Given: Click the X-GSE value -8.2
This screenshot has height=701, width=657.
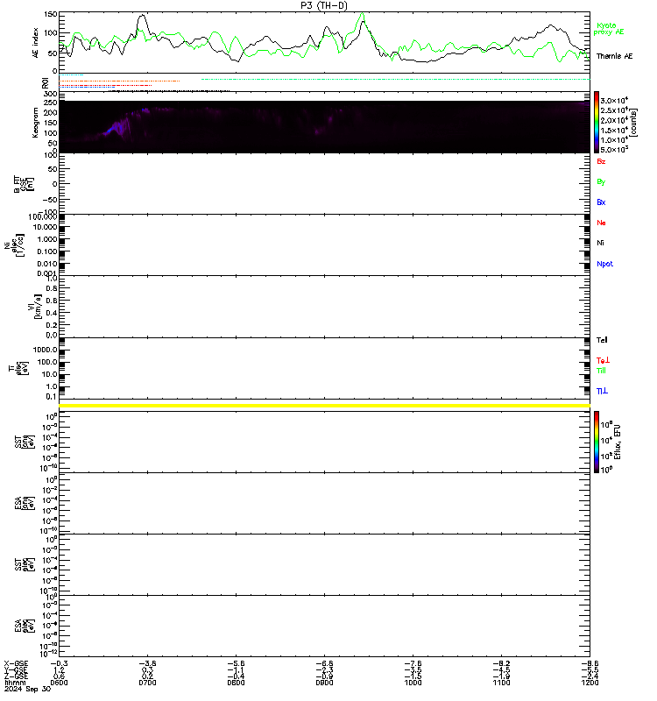Looking at the screenshot, I should pos(501,664).
